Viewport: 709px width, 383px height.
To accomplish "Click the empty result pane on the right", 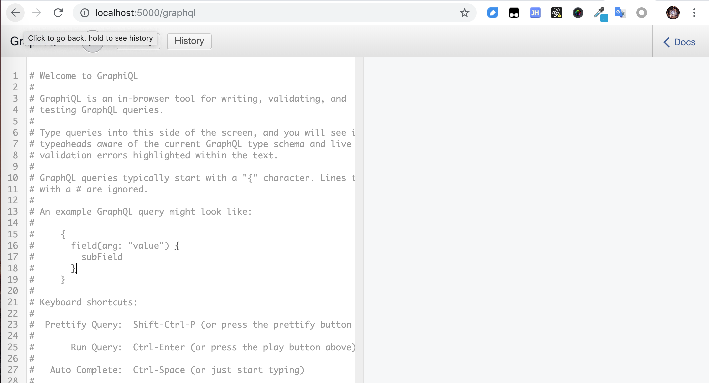I will [536, 220].
